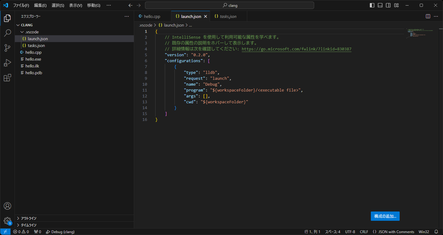Click the Accounts icon
Viewport: 443px width, 235px height.
(7, 206)
